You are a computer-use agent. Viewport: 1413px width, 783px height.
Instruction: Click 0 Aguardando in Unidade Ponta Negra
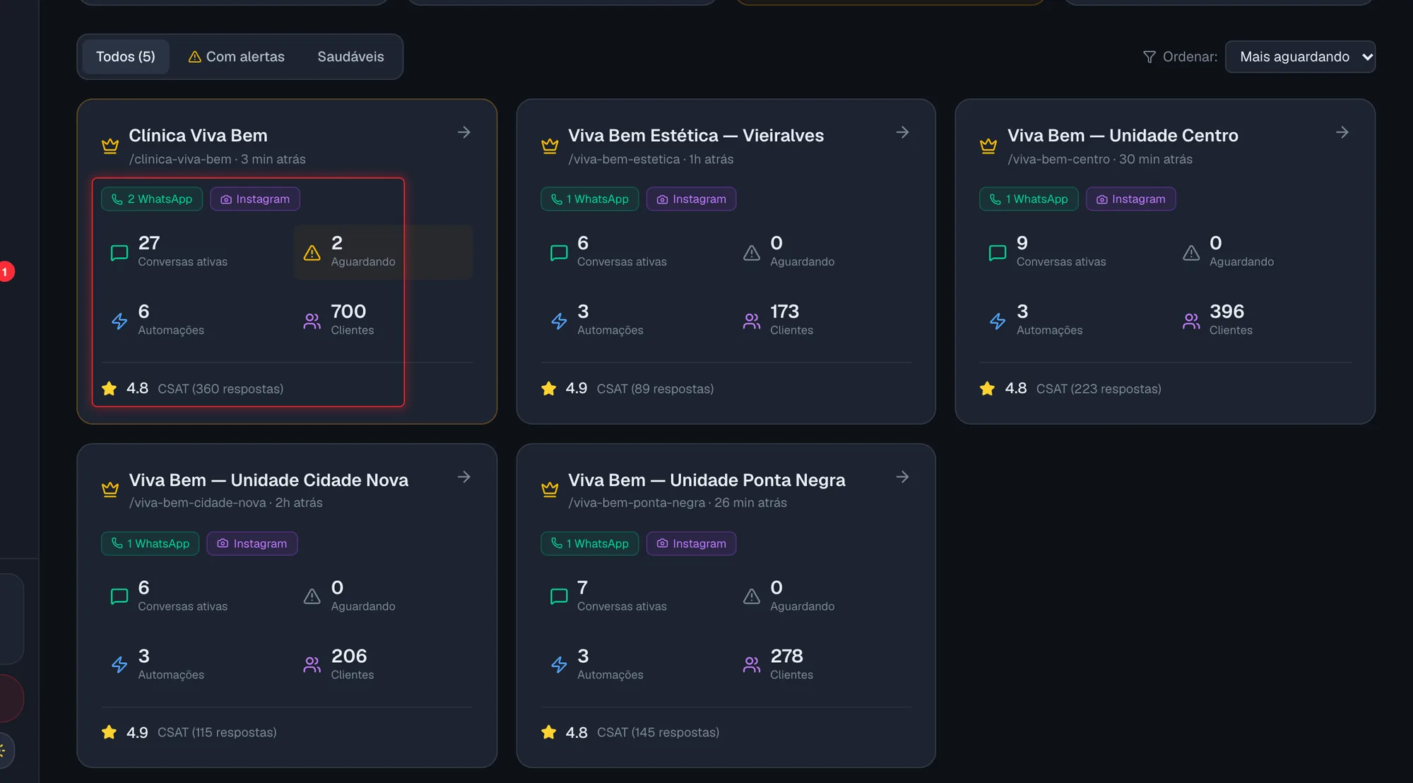(802, 596)
